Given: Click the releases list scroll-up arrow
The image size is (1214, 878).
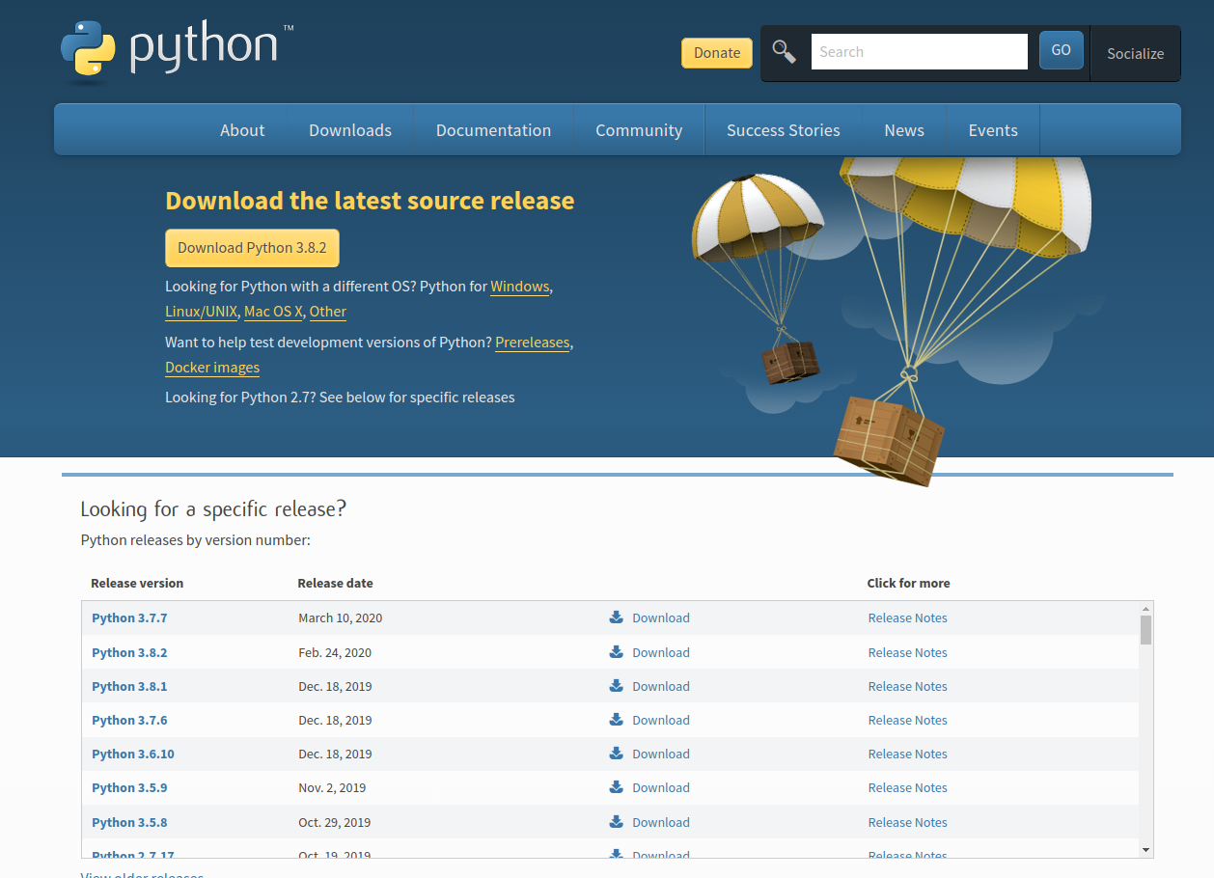Looking at the screenshot, I should [1145, 609].
